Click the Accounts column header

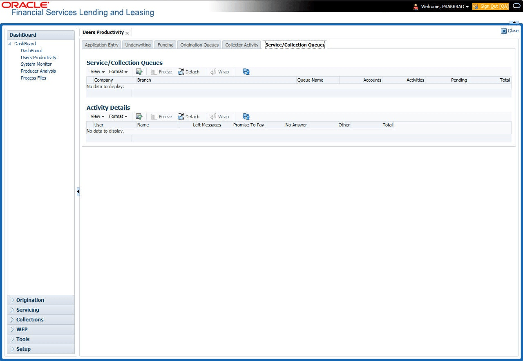[361, 80]
